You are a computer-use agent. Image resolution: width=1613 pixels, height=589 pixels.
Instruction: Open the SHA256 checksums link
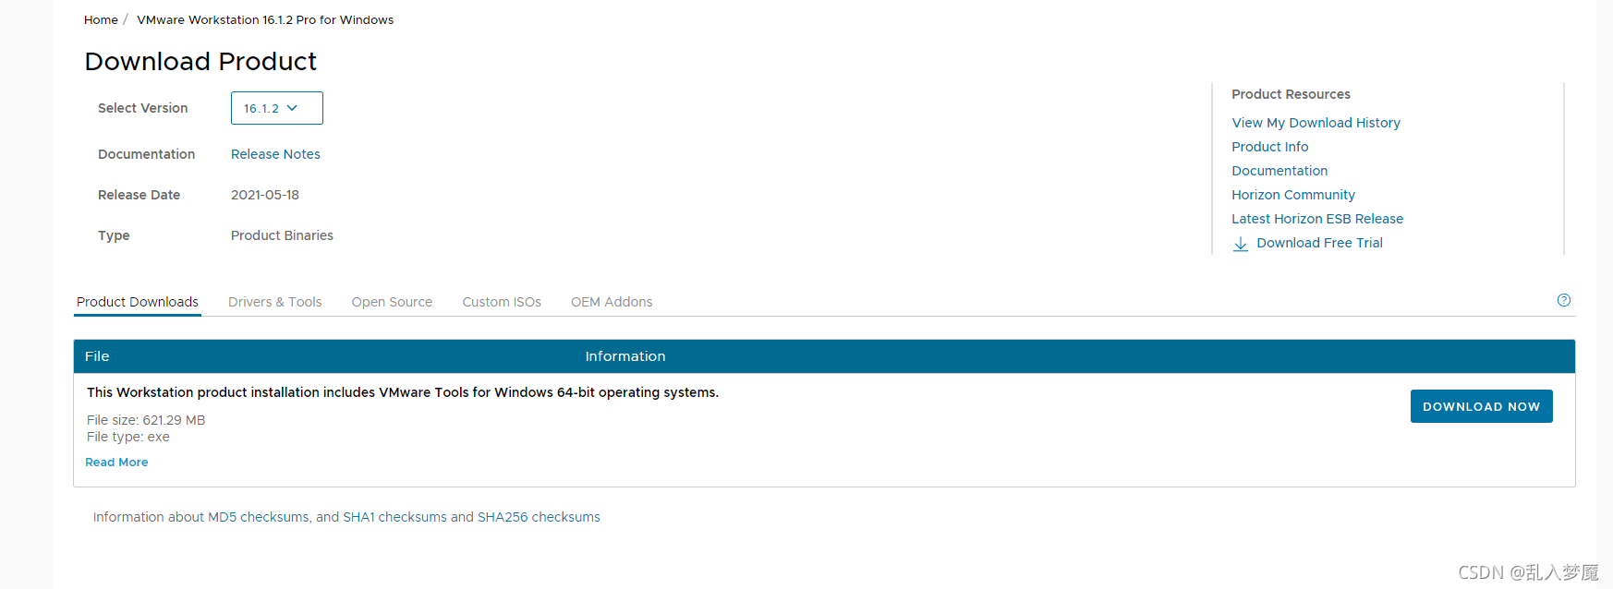tap(539, 517)
